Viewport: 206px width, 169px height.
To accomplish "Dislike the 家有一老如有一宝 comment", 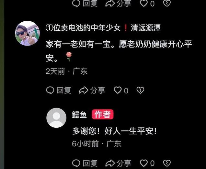I will click(140, 90).
